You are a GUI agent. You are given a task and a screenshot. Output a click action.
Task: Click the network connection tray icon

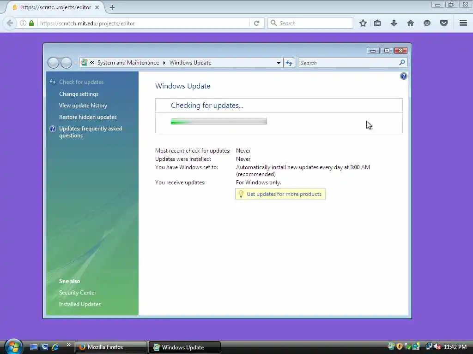pos(428,347)
